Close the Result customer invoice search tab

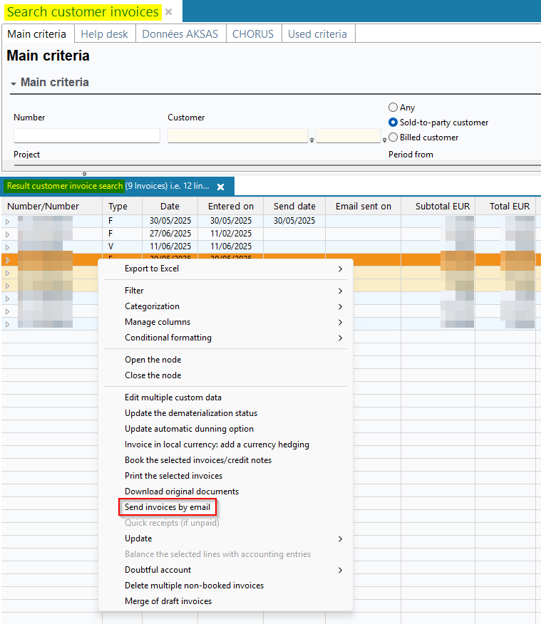coord(220,187)
